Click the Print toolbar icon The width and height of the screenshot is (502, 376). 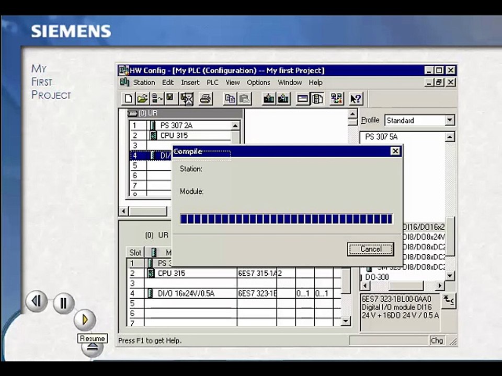click(x=205, y=99)
